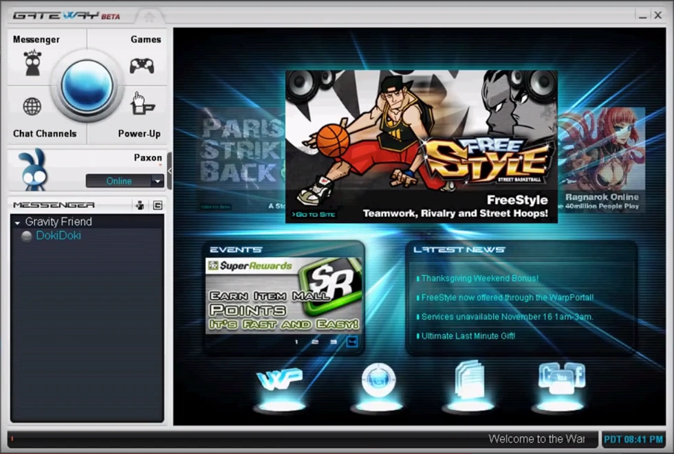Open FreeStyle WarpPortal news item
This screenshot has height=454, width=674.
[508, 297]
